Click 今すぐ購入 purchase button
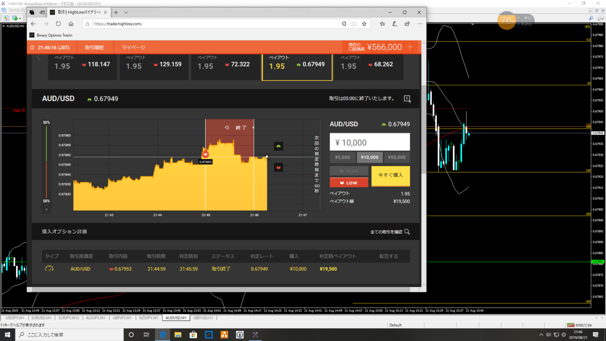Image resolution: width=606 pixels, height=341 pixels. tap(391, 175)
